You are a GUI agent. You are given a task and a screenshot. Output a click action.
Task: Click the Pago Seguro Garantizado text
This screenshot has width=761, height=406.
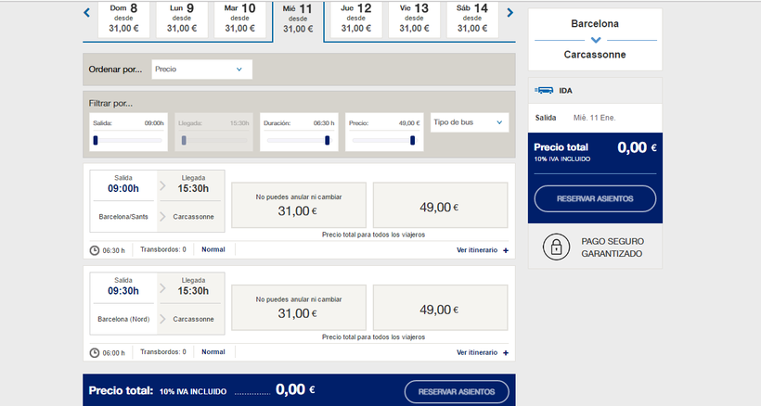613,247
